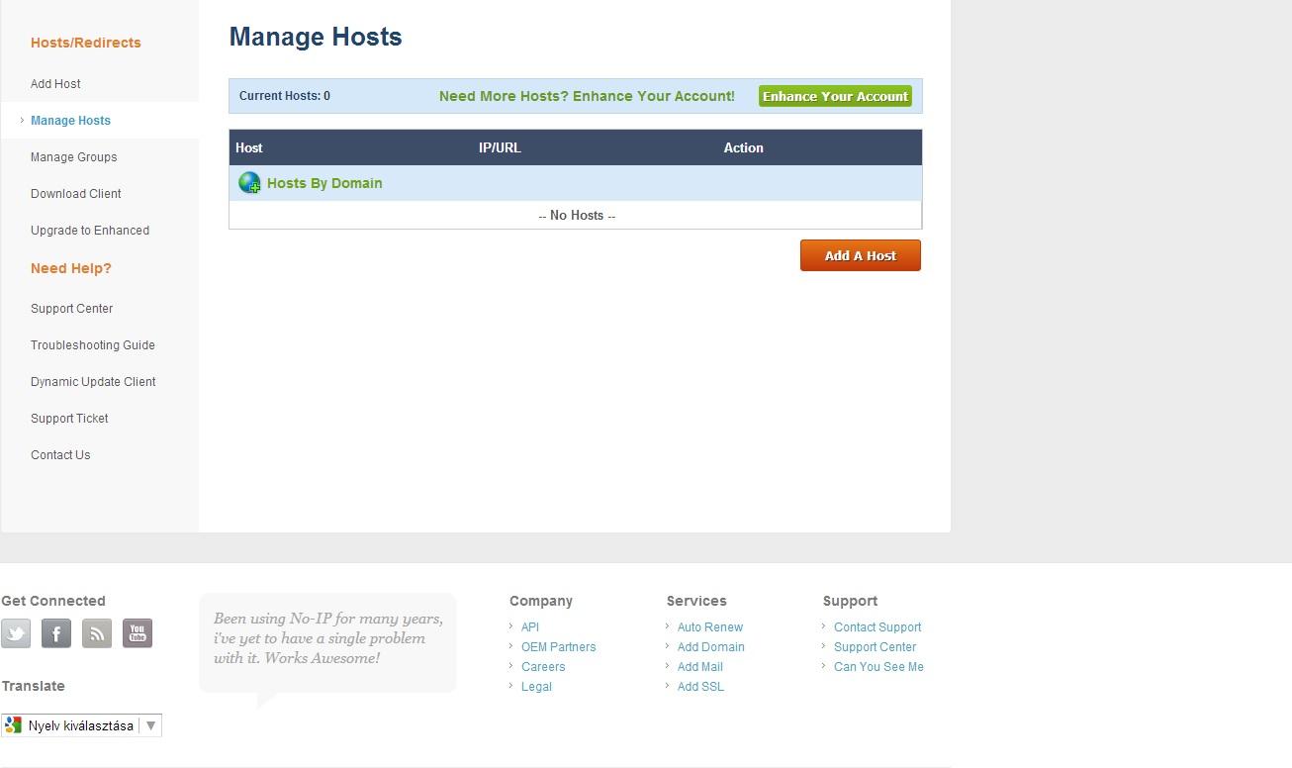This screenshot has width=1292, height=768.
Task: Open the Add Mail footer link
Action: (x=700, y=667)
